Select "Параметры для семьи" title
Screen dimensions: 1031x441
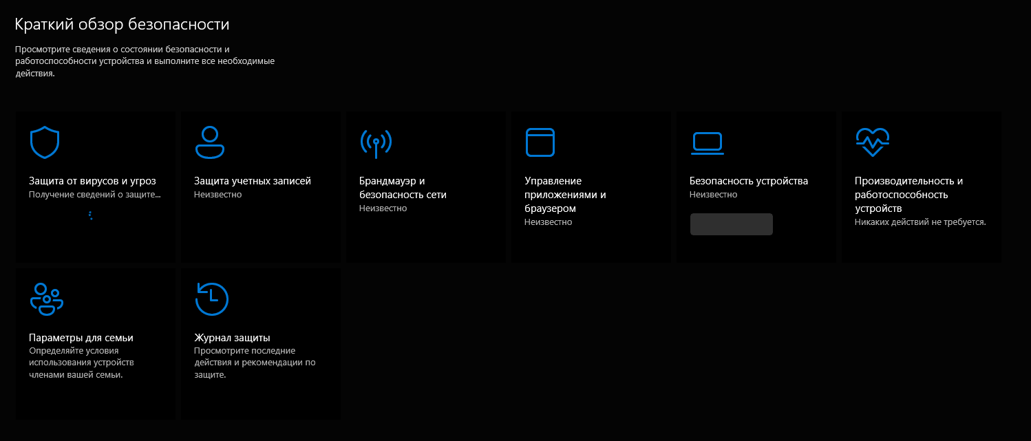(81, 338)
